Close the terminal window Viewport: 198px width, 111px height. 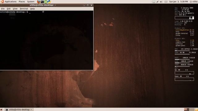(92, 5)
